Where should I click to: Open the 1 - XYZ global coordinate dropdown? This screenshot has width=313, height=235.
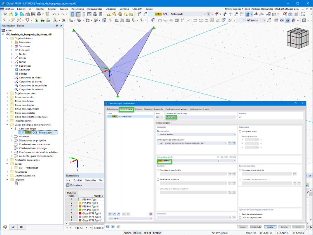point(253,20)
